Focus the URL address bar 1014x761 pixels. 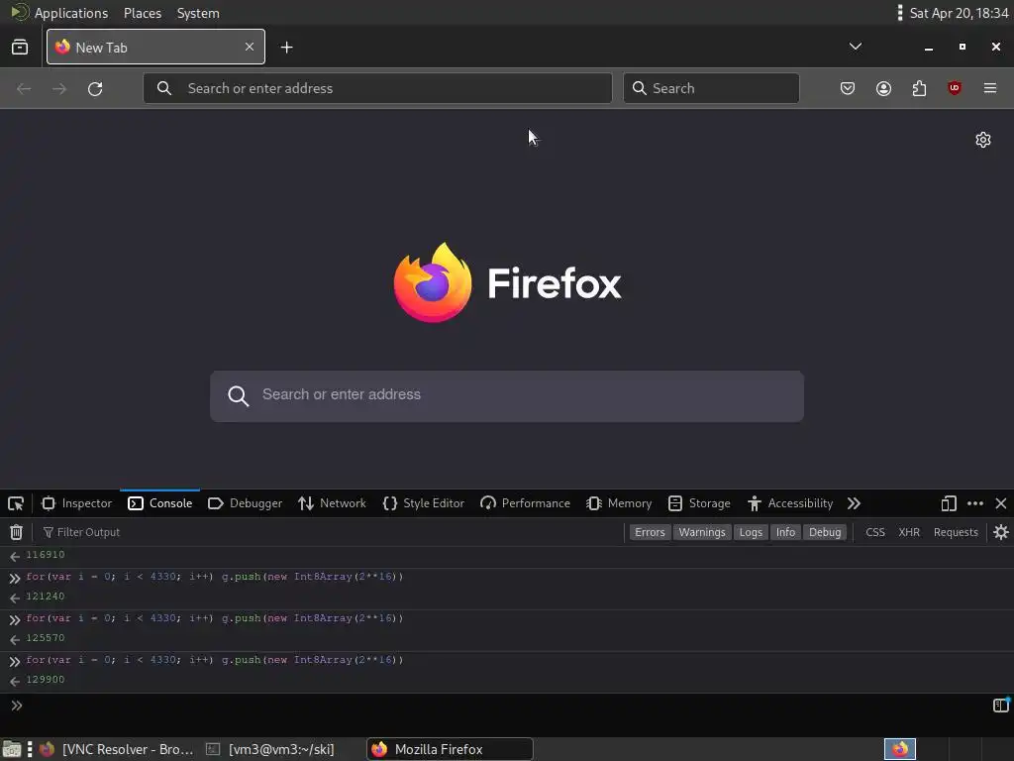pos(377,88)
